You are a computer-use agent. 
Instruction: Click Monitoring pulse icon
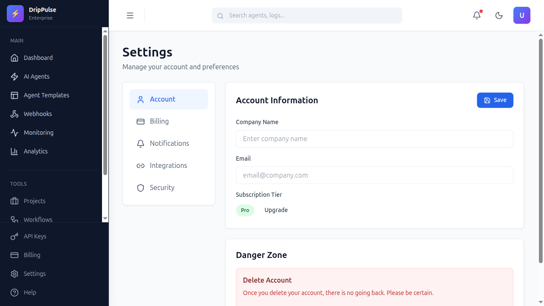pyautogui.click(x=14, y=133)
